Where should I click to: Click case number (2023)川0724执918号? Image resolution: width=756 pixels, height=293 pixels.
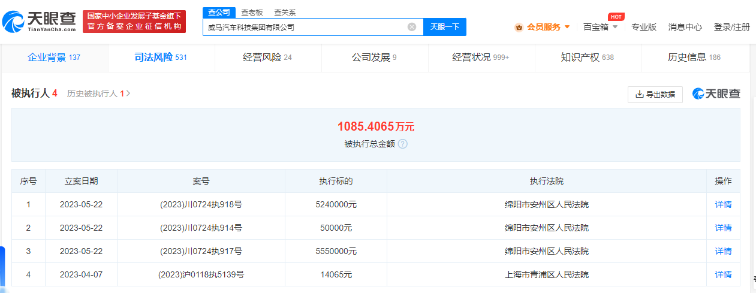pos(201,204)
